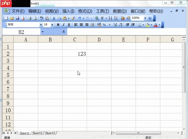Open Print Preview from the toolbar

pos(35,18)
